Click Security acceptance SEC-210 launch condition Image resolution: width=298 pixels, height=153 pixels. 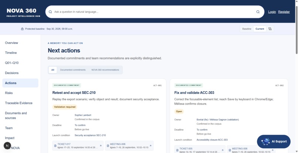(x=90, y=135)
